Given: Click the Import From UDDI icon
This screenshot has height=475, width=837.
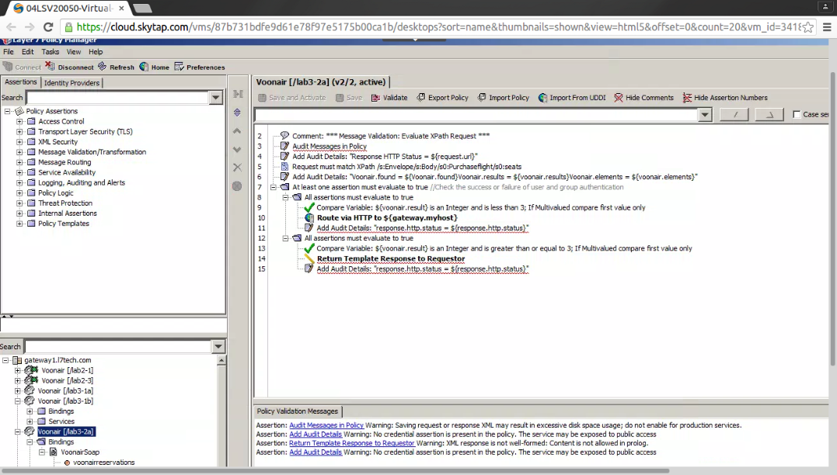Looking at the screenshot, I should click(542, 98).
